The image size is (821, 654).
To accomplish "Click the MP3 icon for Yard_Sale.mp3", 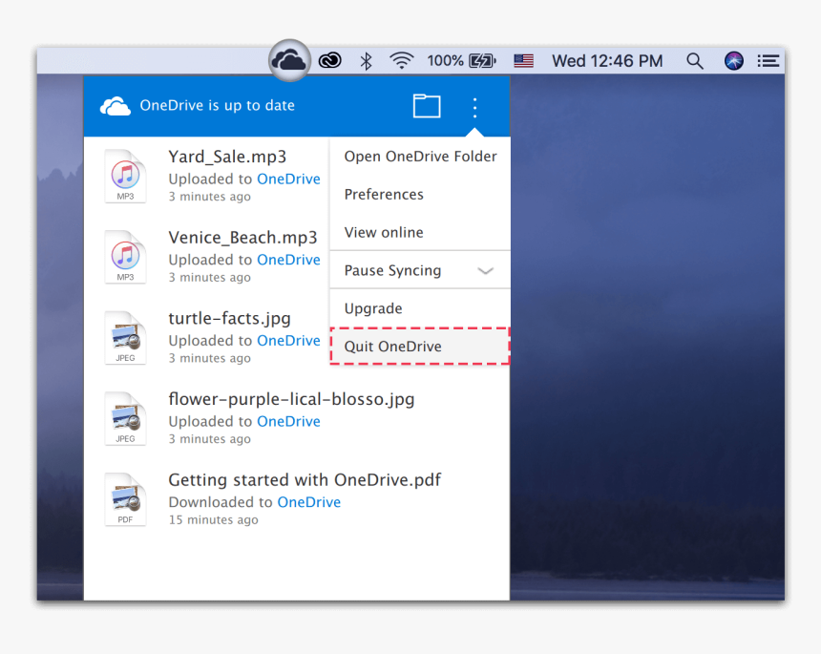I will point(125,176).
